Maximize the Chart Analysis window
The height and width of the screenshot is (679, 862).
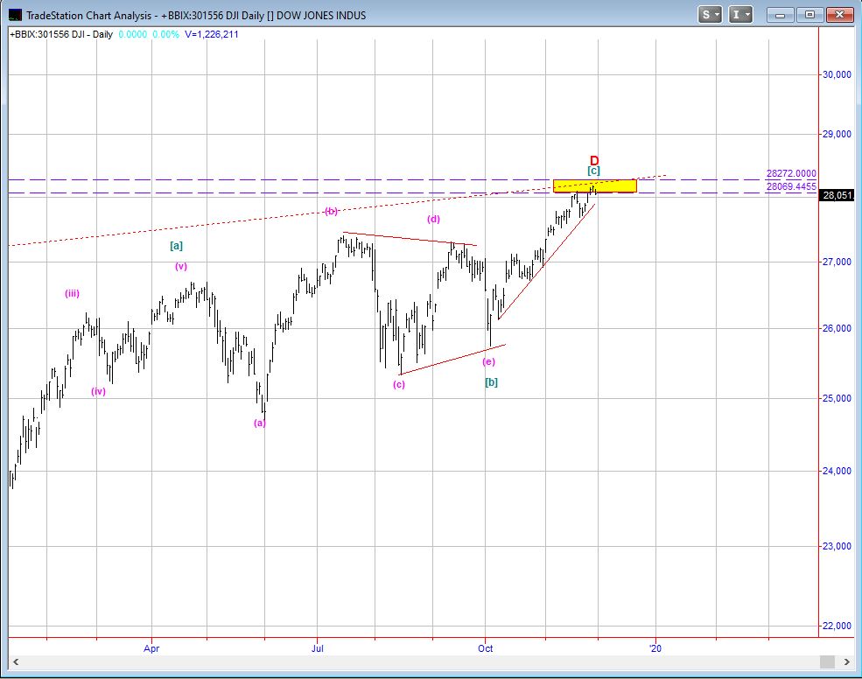809,15
